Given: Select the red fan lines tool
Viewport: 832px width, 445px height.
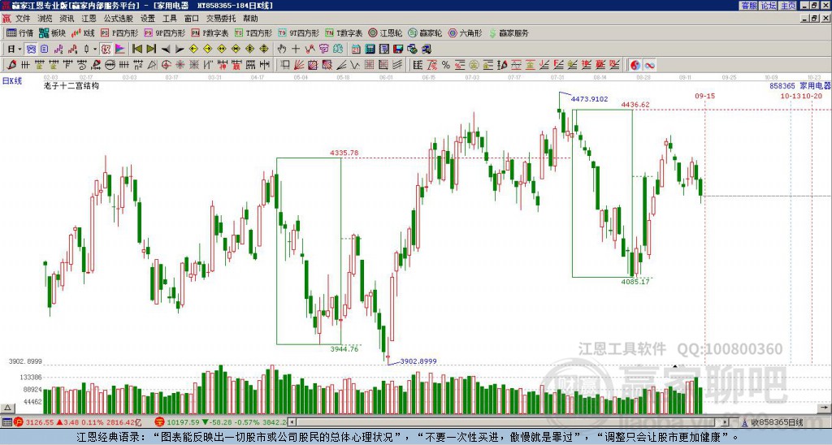Looking at the screenshot, I should 298,65.
